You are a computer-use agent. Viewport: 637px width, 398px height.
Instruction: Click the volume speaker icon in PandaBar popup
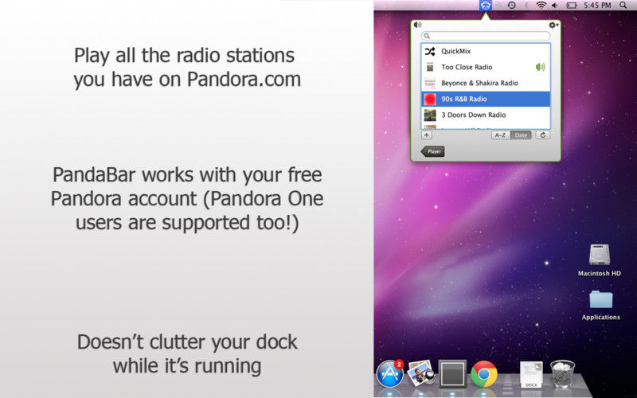(417, 25)
